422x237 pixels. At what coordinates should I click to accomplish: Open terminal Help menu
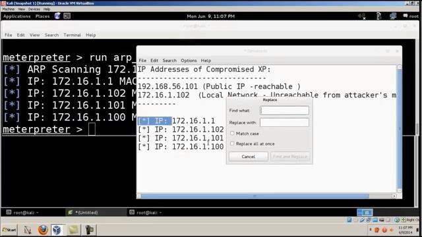[91, 35]
